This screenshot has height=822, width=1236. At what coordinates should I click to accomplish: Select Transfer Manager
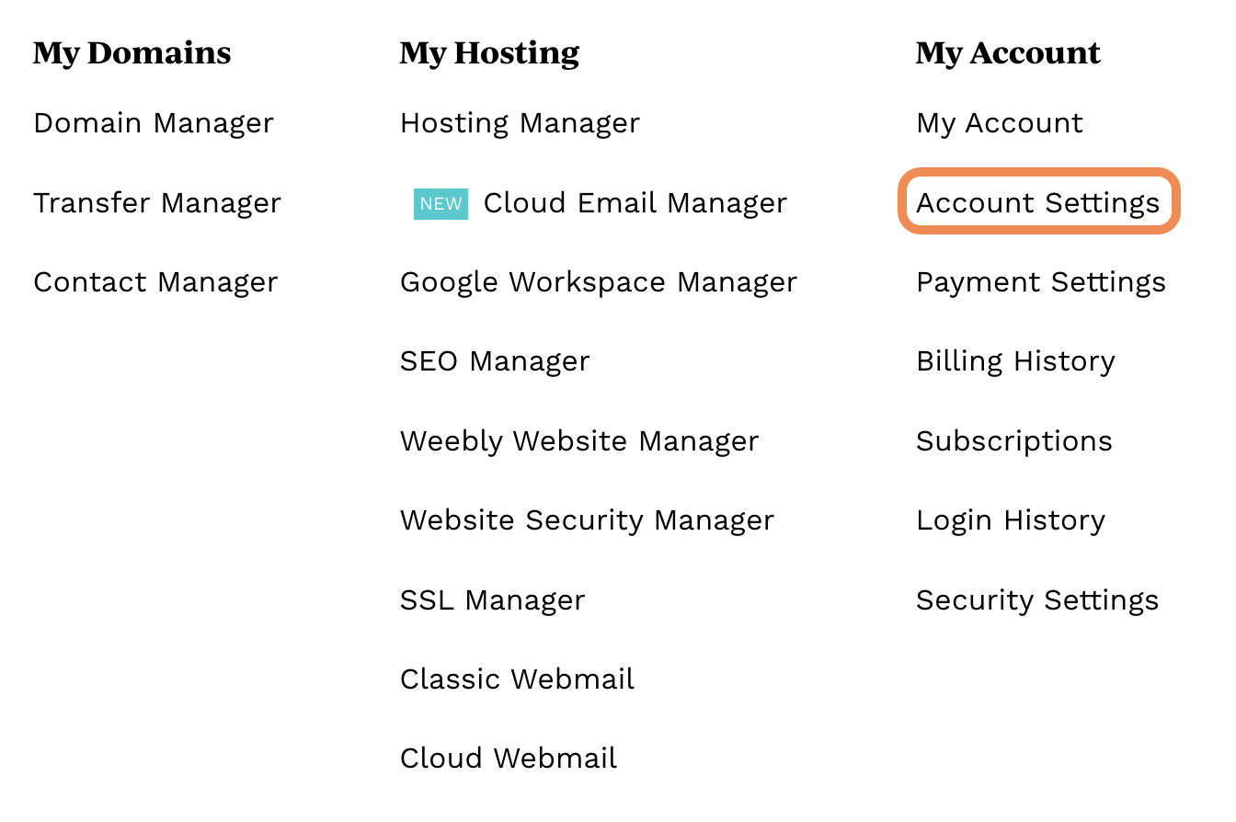156,202
